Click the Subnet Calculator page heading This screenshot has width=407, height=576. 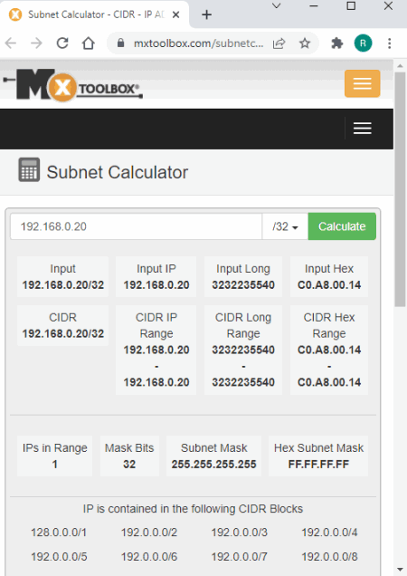tap(117, 172)
